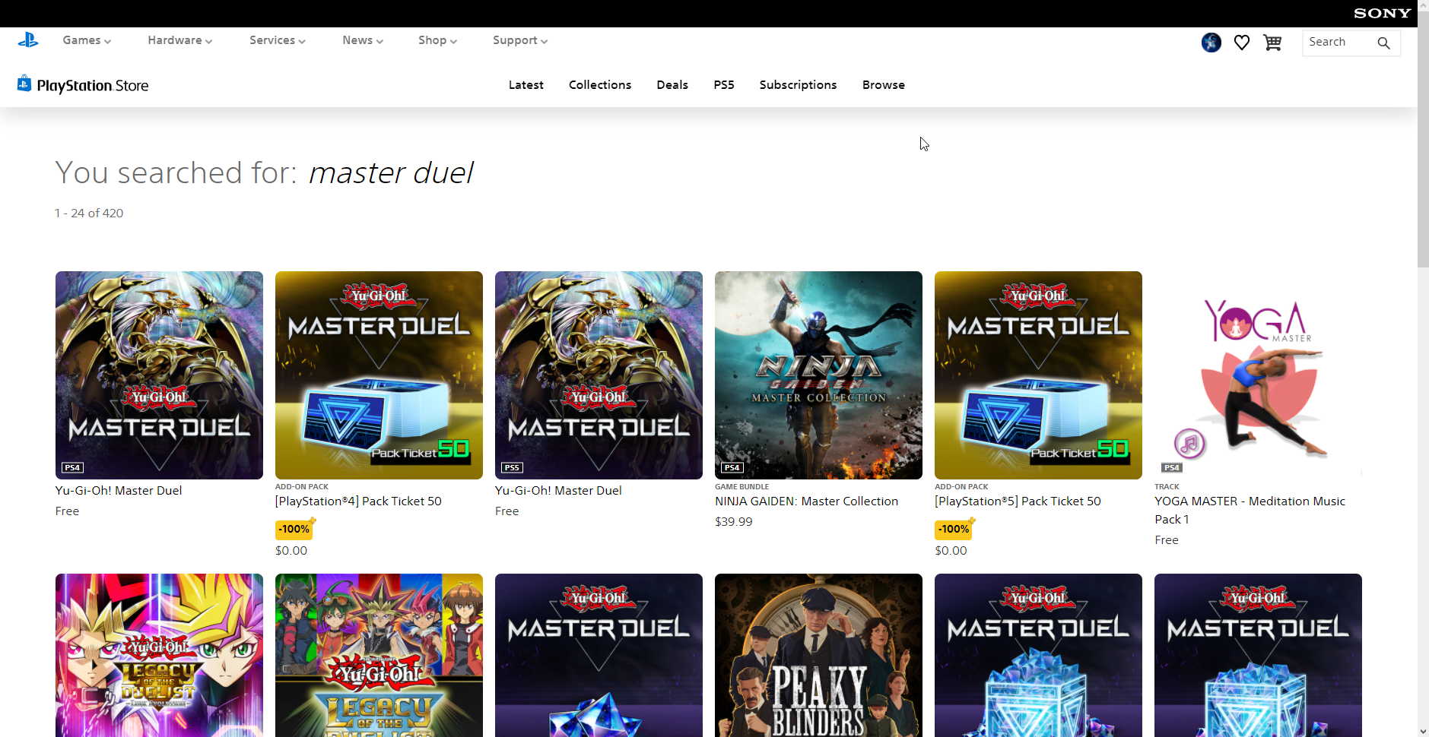Open the YOGA MASTER thumbnail
The width and height of the screenshot is (1429, 737).
click(1258, 375)
